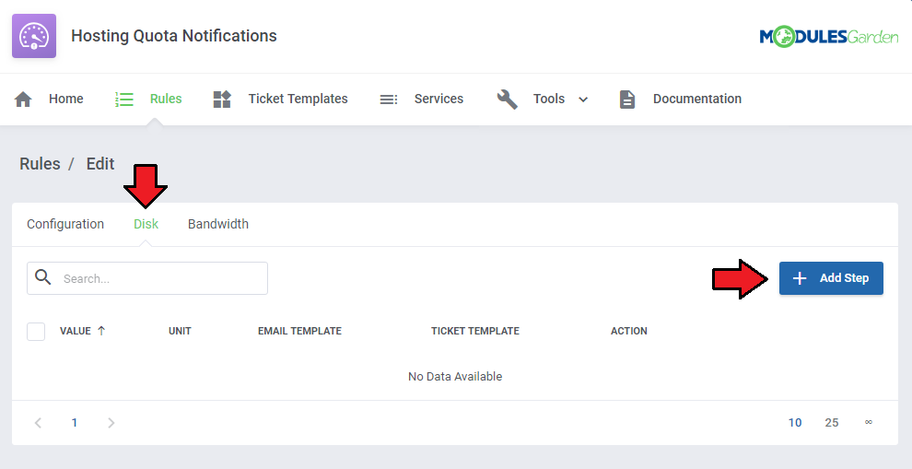Click the Tools wrench icon
This screenshot has width=912, height=469.
click(508, 99)
